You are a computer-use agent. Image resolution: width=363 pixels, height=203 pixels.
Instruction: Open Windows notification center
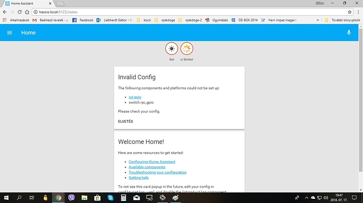(354, 198)
